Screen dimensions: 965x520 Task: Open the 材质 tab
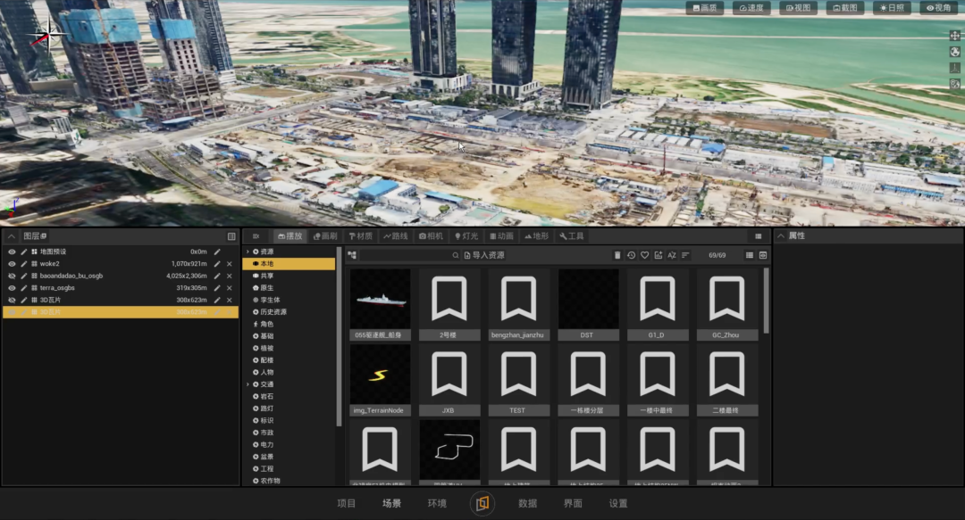[x=361, y=236]
